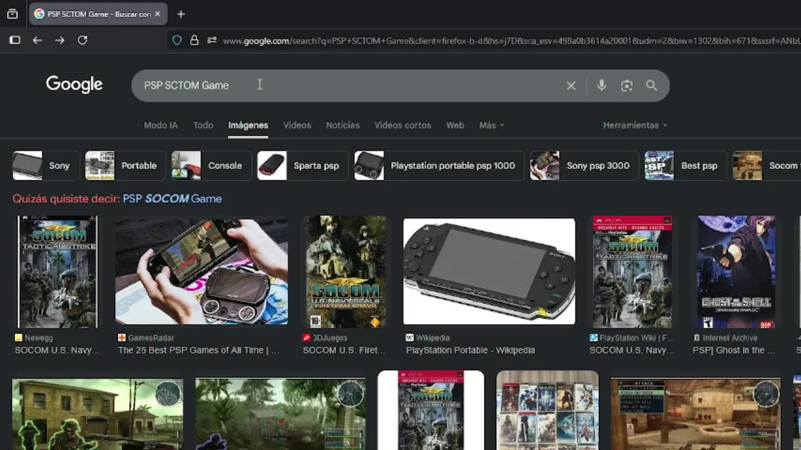801x450 pixels.
Task: Click the site security padlock icon
Action: 195,40
